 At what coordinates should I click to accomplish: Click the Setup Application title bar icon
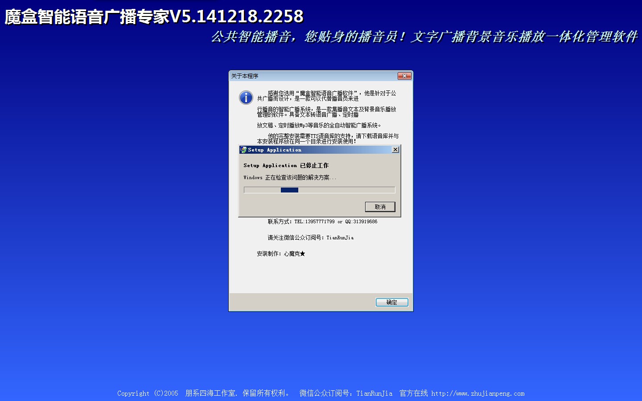(243, 150)
